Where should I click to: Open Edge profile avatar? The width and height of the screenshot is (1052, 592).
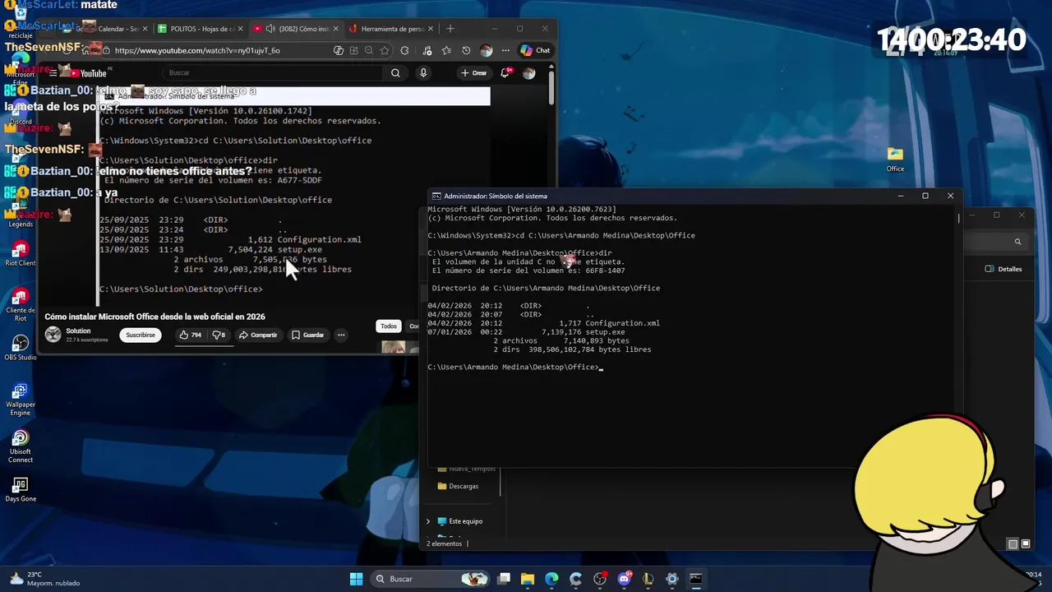(x=486, y=50)
